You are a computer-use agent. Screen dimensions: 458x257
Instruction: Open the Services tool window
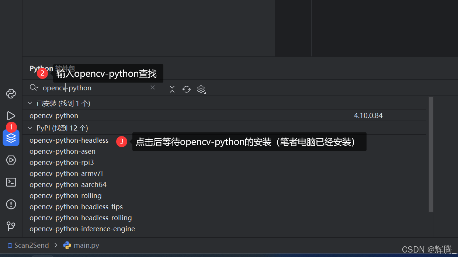pos(11,160)
